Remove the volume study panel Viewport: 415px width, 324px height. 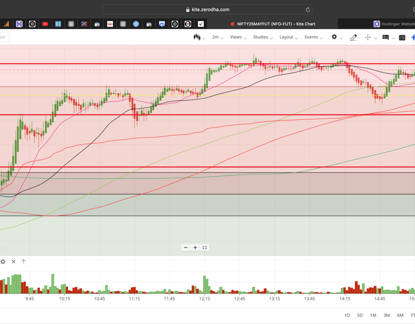click(14, 261)
